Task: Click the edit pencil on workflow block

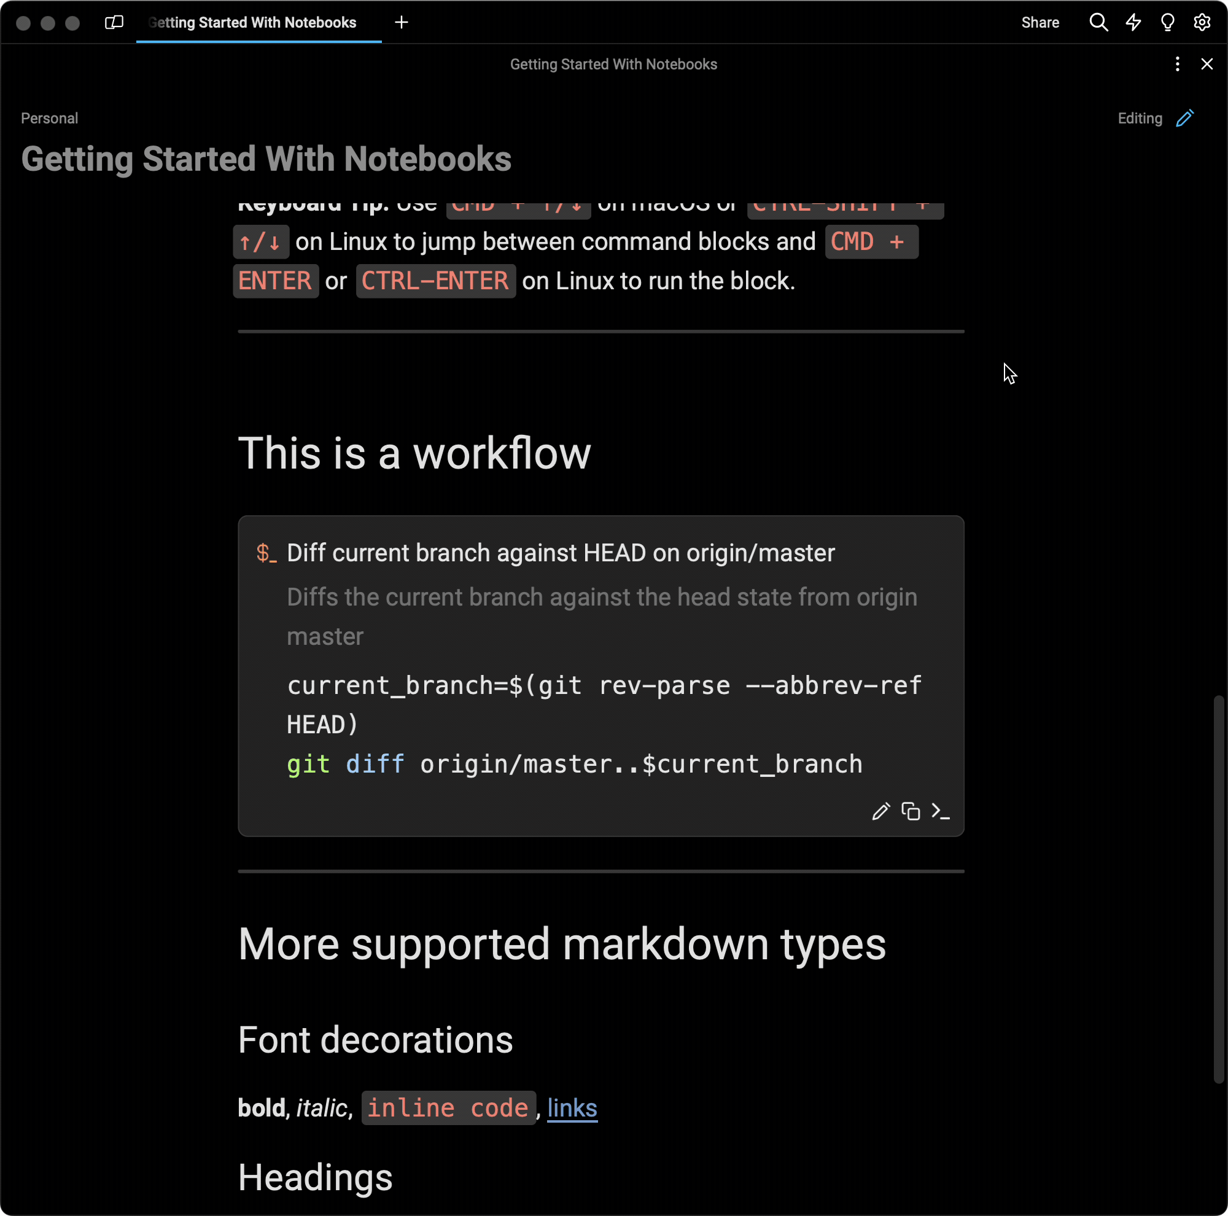Action: coord(880,812)
